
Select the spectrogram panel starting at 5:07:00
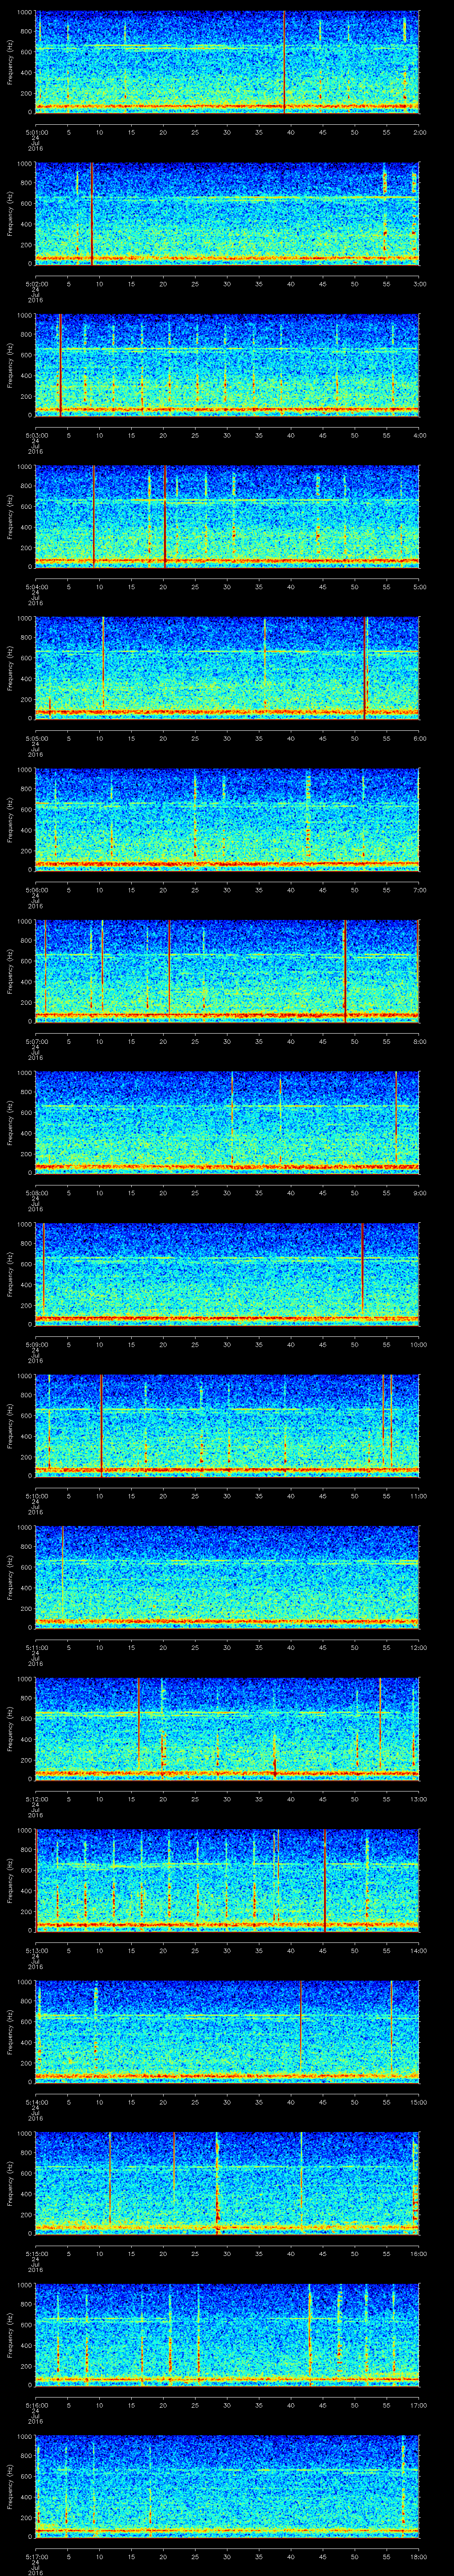click(227, 971)
